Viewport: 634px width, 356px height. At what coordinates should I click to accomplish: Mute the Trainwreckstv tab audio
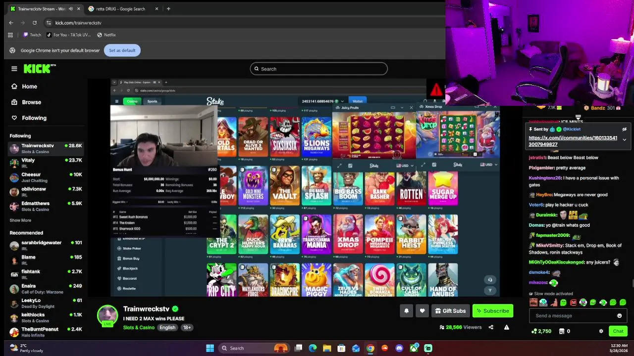point(71,9)
